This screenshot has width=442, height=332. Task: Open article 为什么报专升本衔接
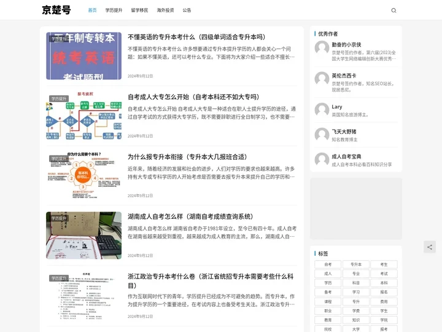coord(187,157)
